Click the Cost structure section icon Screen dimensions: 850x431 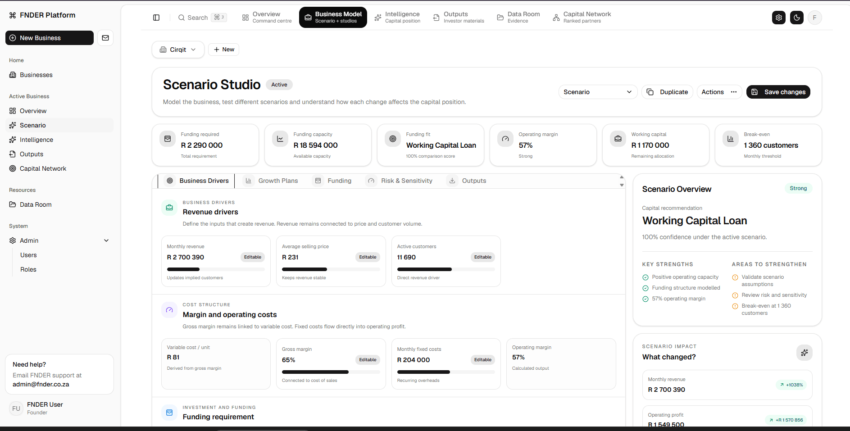pyautogui.click(x=169, y=310)
